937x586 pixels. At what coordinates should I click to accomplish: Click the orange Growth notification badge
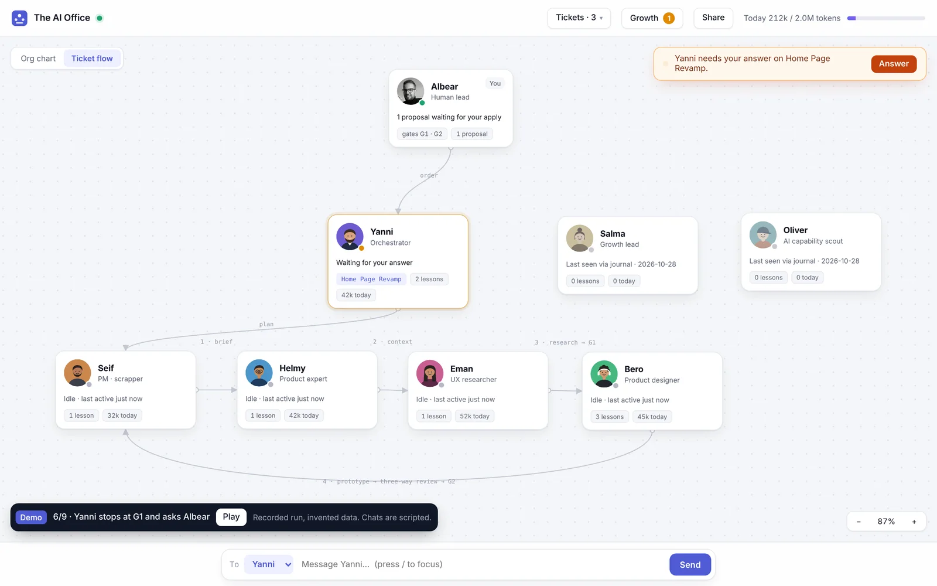tap(669, 18)
